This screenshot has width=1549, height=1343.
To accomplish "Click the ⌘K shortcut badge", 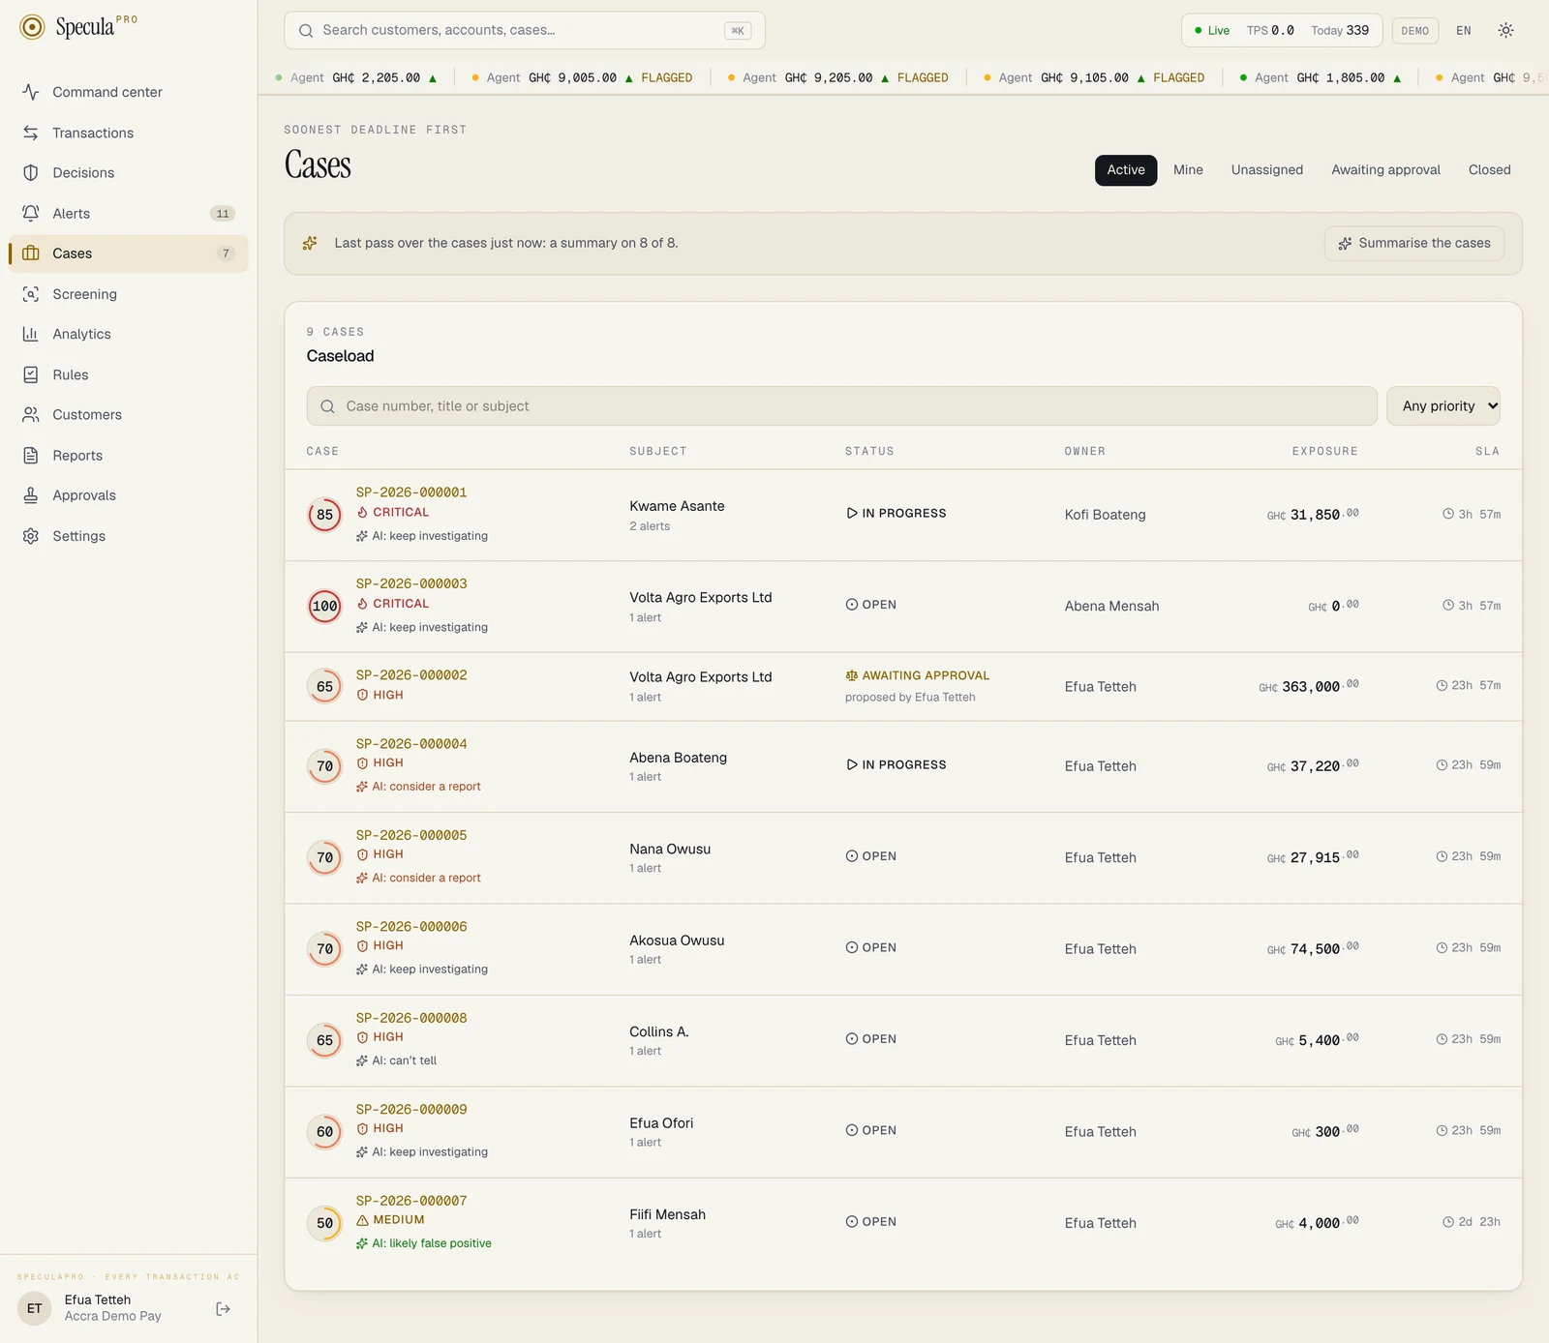I will [x=738, y=30].
